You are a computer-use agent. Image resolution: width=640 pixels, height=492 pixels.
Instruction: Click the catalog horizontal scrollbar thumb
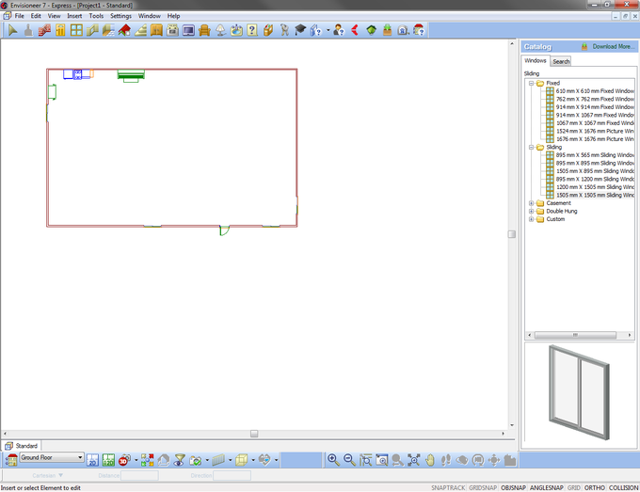575,335
